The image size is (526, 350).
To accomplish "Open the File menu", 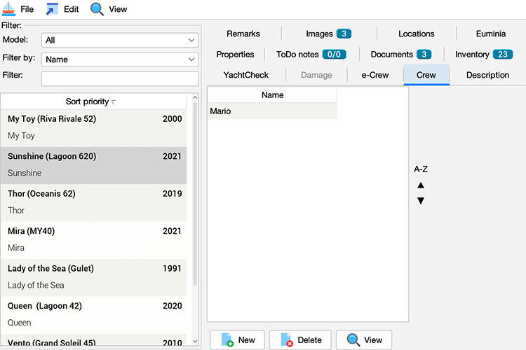I will [27, 10].
